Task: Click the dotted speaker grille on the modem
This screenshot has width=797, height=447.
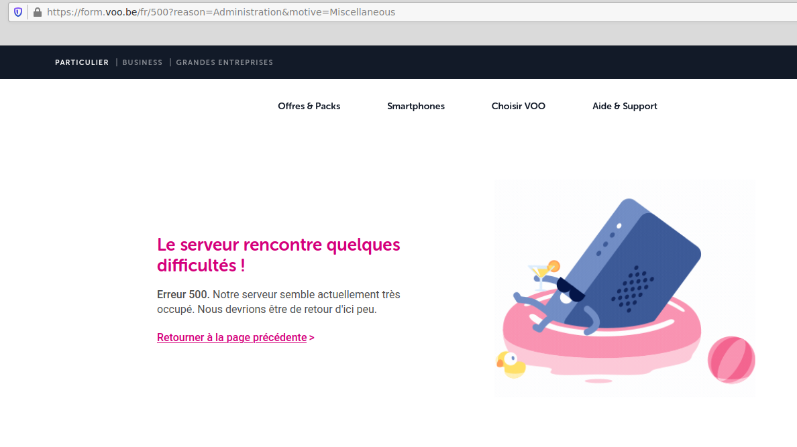Action: [631, 286]
